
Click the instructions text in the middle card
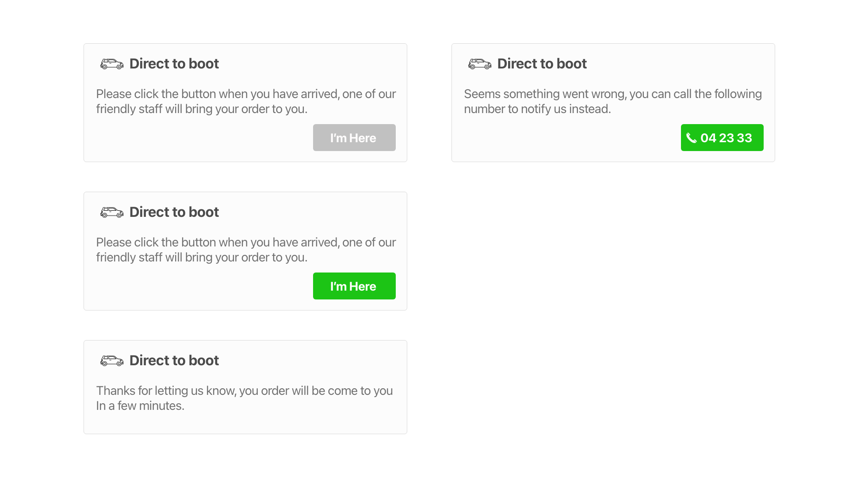pos(246,250)
